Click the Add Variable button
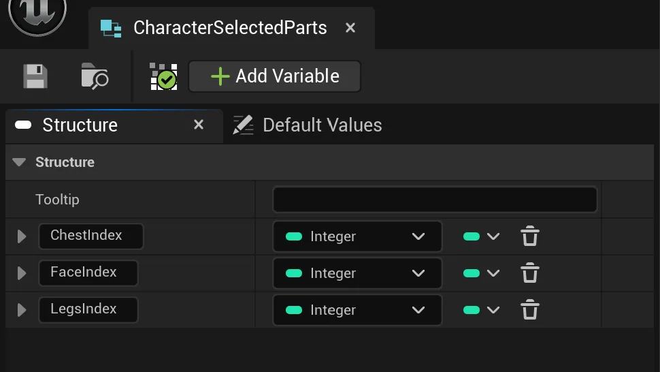Screen dimensions: 660x372 274,76
